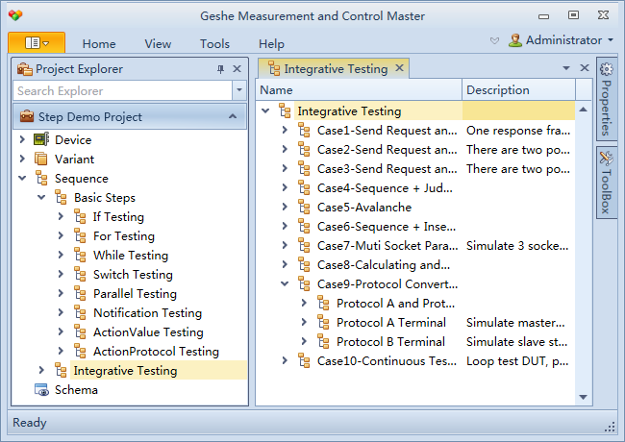Click the ribbon collapse arrow icon
Viewport: 625px width, 442px height.
[x=494, y=40]
